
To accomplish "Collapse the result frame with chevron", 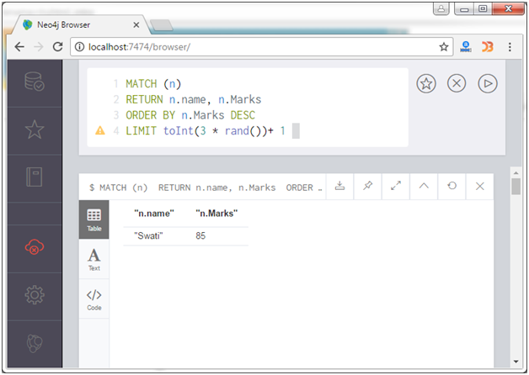I will (x=424, y=187).
